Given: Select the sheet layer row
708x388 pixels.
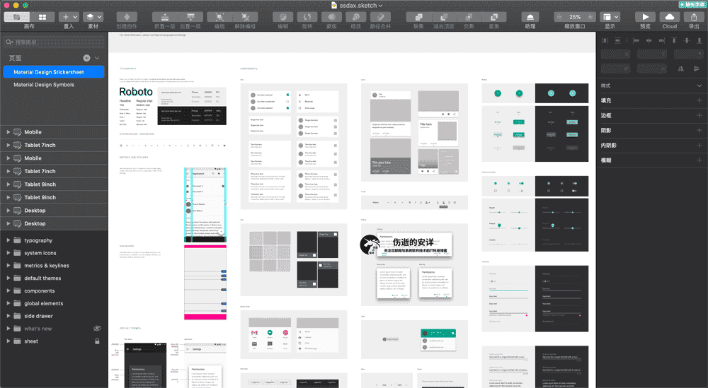Looking at the screenshot, I should 54,341.
